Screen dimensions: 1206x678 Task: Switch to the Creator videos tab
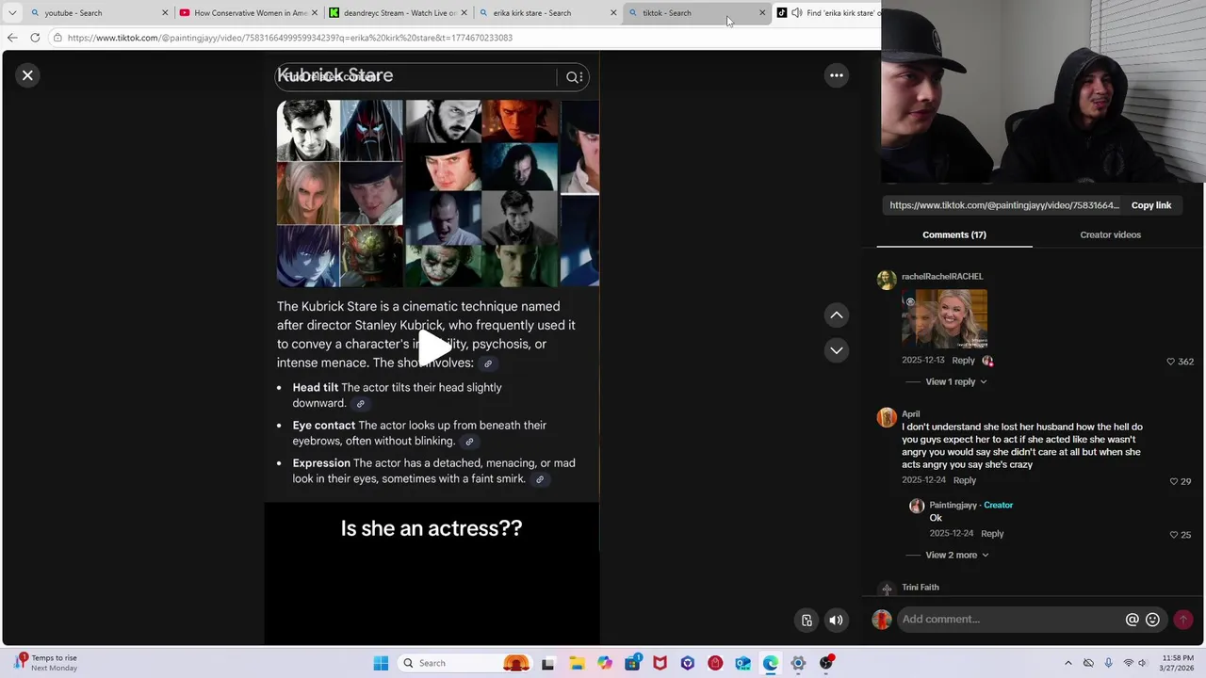click(1110, 234)
